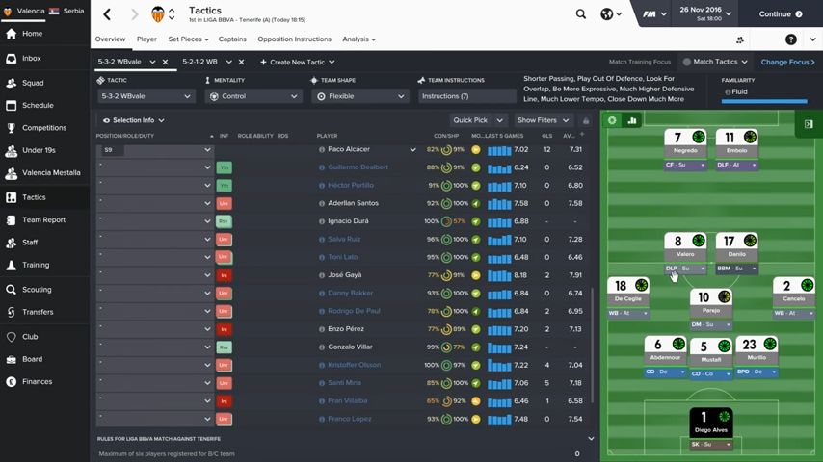Open Guillermo Dealbert's player profile link

(358, 167)
